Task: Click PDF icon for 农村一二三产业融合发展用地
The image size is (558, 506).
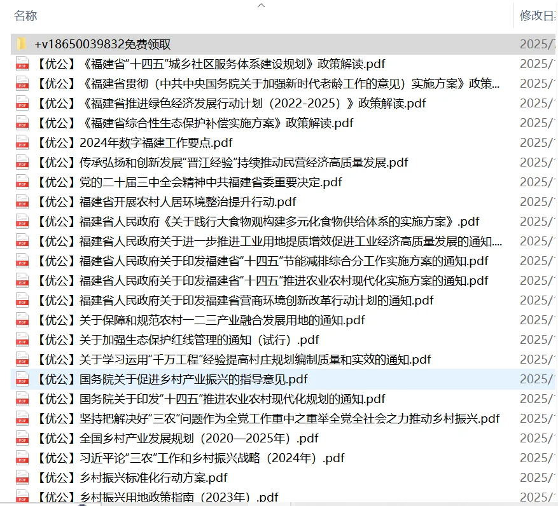Action: tap(22, 320)
